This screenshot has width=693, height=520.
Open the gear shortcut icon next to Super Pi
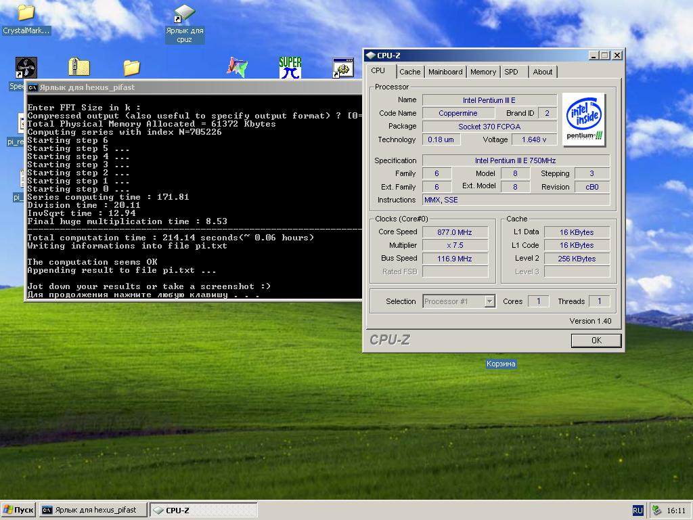(343, 68)
